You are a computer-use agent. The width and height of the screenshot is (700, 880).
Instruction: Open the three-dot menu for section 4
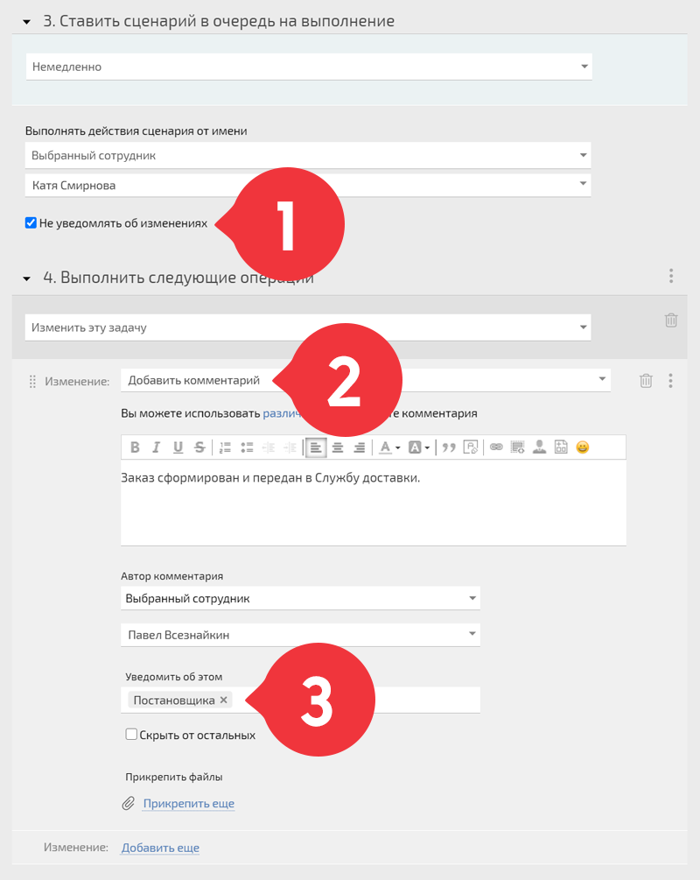(671, 276)
